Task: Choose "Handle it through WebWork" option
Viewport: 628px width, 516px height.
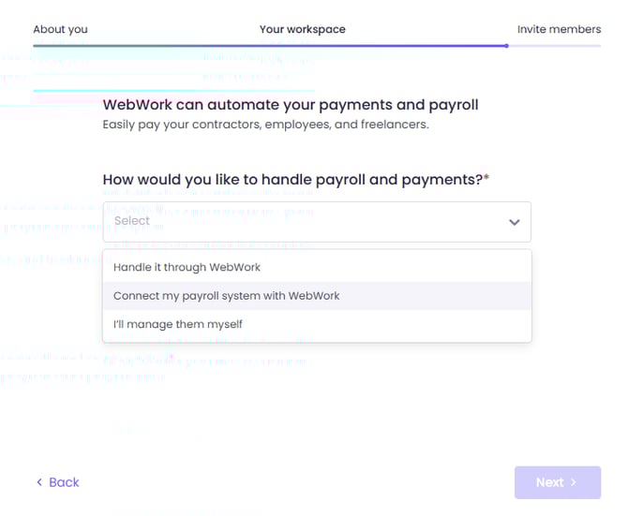Action: (187, 267)
